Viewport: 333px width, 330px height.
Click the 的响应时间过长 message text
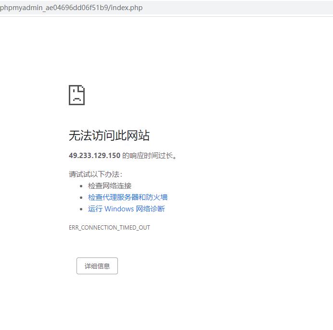(149, 156)
